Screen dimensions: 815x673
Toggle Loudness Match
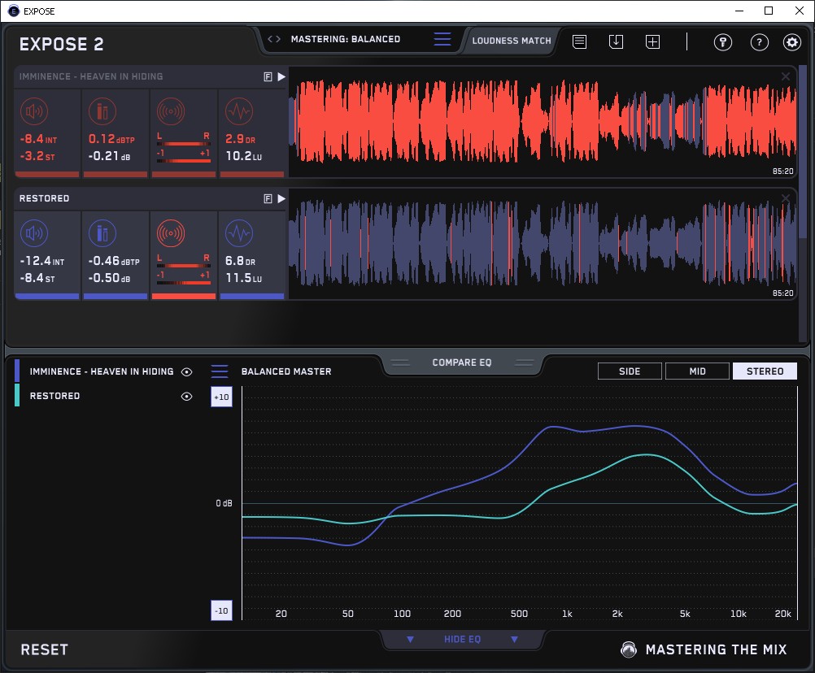coord(512,41)
